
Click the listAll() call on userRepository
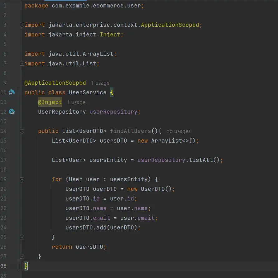(204, 160)
